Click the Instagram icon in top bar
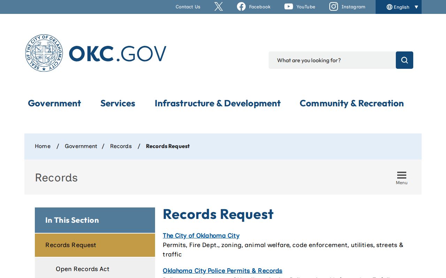Viewport: 446px width, 278px height. tap(333, 7)
